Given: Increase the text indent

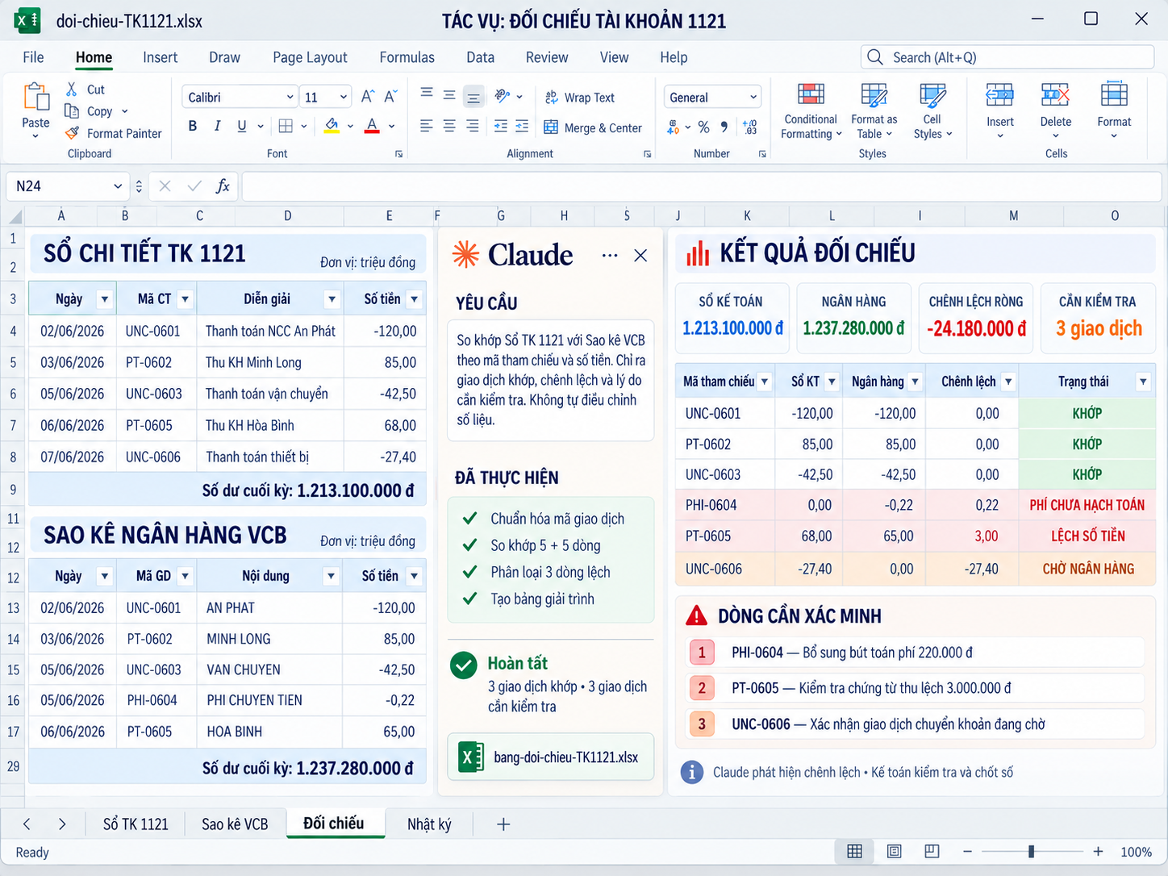Looking at the screenshot, I should (522, 126).
